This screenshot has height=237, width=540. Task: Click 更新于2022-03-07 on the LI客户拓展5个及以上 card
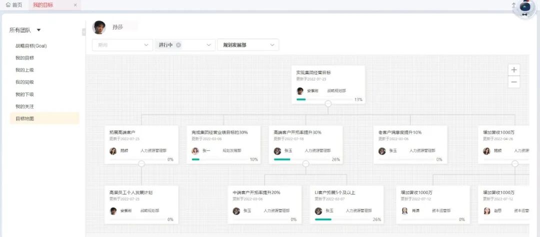329,199
